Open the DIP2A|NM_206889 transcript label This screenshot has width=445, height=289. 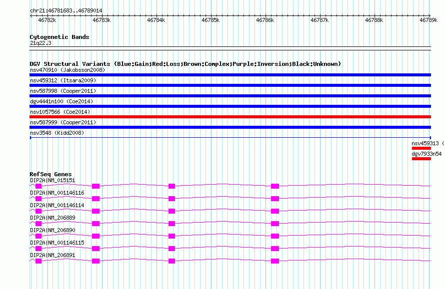coord(52,218)
